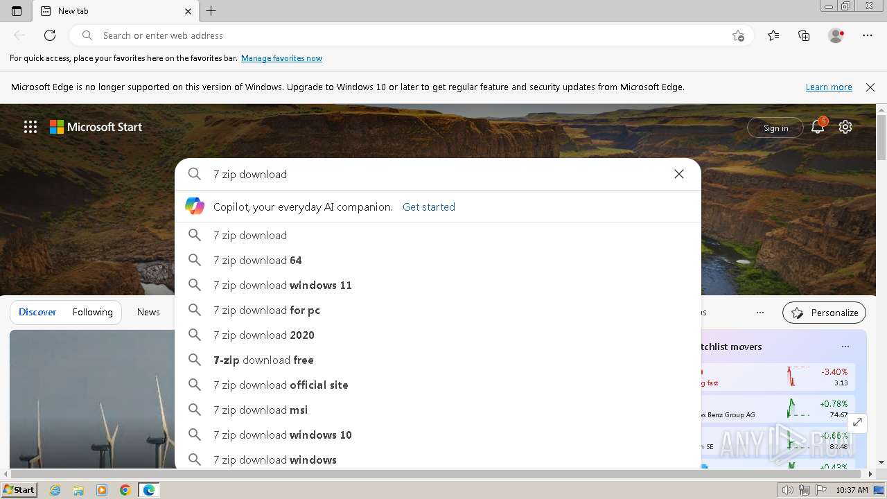The height and width of the screenshot is (499, 887).
Task: Open Manage favorites now link
Action: tap(281, 58)
